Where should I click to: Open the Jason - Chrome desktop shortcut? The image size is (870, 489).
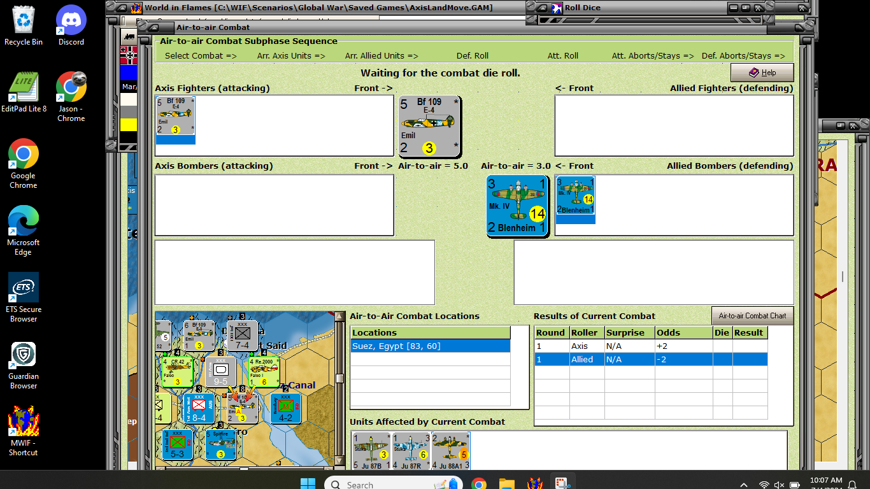(x=71, y=97)
